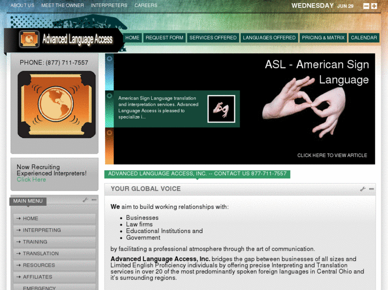
Task: Click the Government bullet item
Action: [143, 238]
